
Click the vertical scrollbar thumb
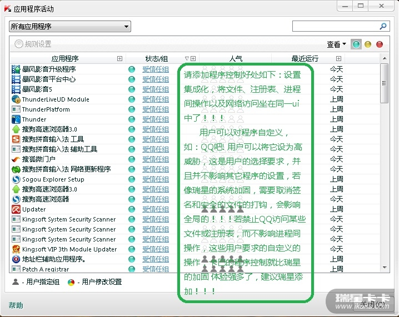click(x=384, y=83)
